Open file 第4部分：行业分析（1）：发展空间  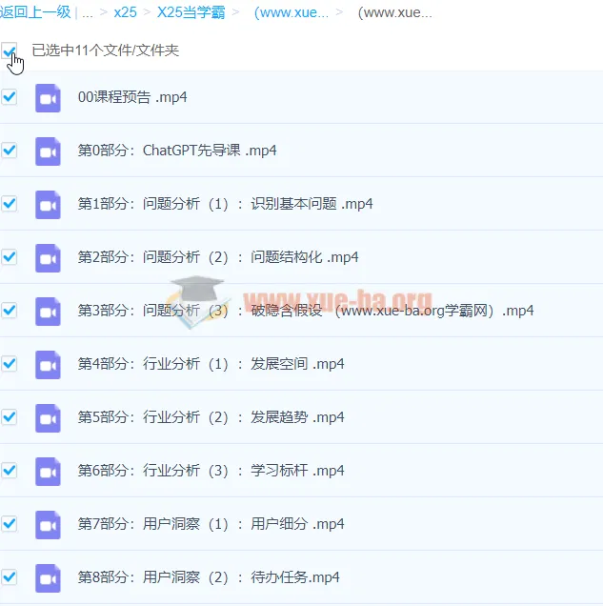211,364
